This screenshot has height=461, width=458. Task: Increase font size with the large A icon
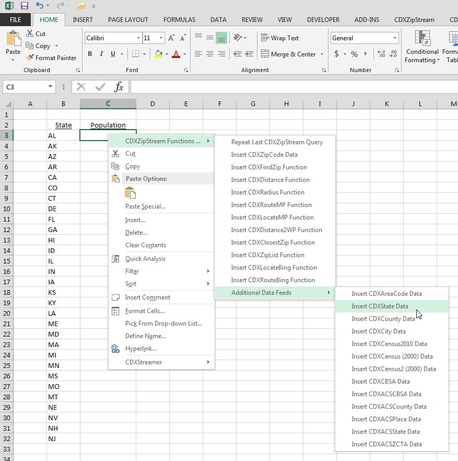(x=171, y=38)
